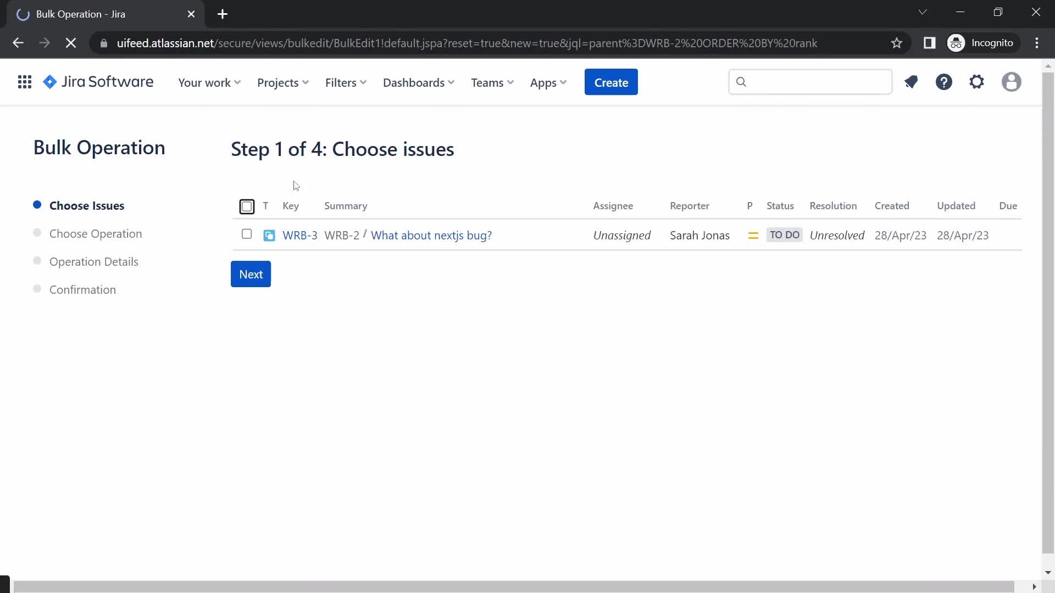Image resolution: width=1055 pixels, height=593 pixels.
Task: Expand the Your work dropdown menu
Action: 209,82
